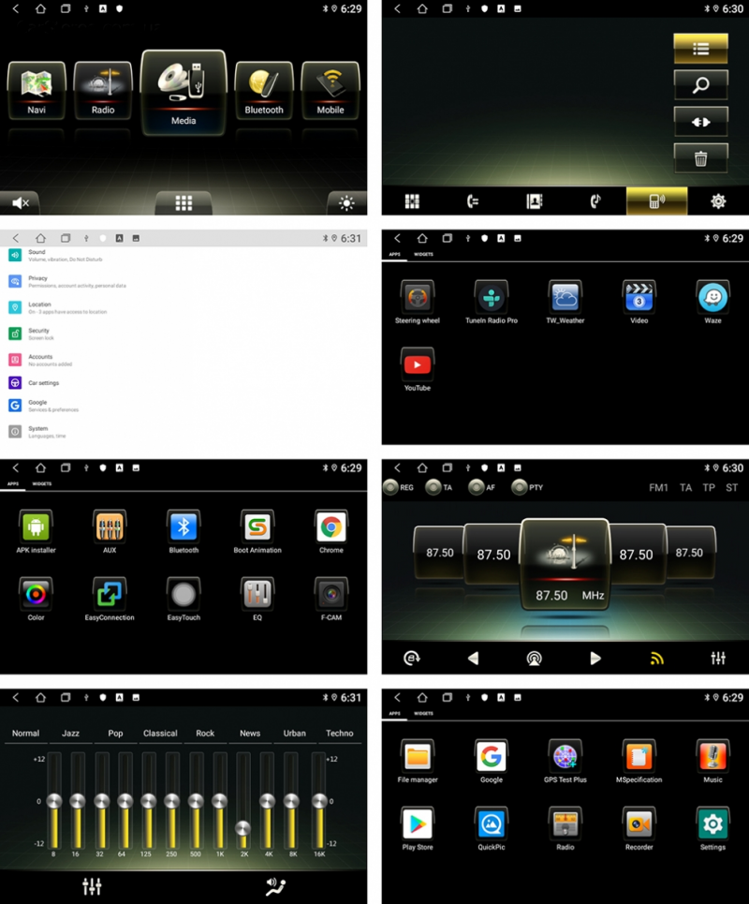This screenshot has height=904, width=749.
Task: Select the Jazz equalizer preset
Action: [71, 734]
